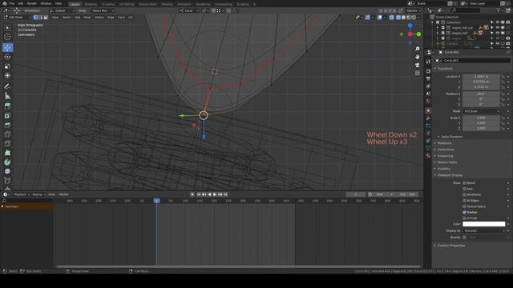Open the Material properties tab
Image resolution: width=513 pixels, height=288 pixels.
[428, 156]
